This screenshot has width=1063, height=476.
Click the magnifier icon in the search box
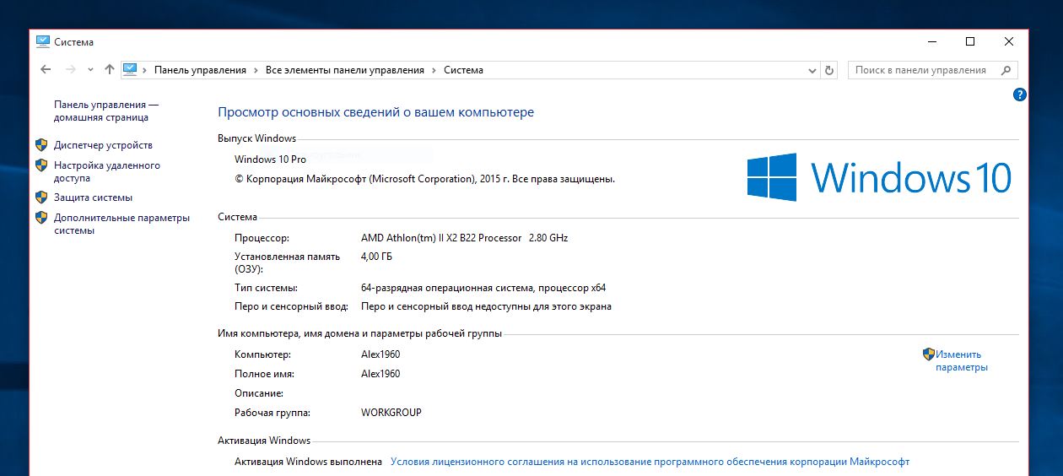[1006, 71]
